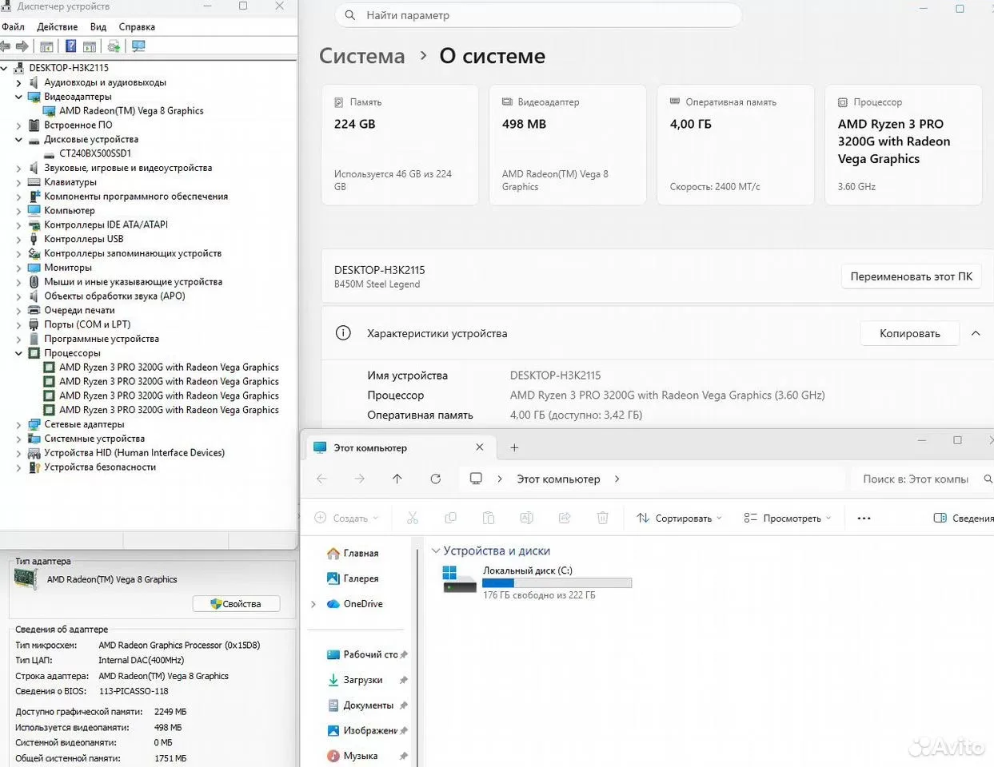Viewport: 994px width, 767px height.
Task: Click the search magnifier icon in Settings
Action: click(350, 15)
